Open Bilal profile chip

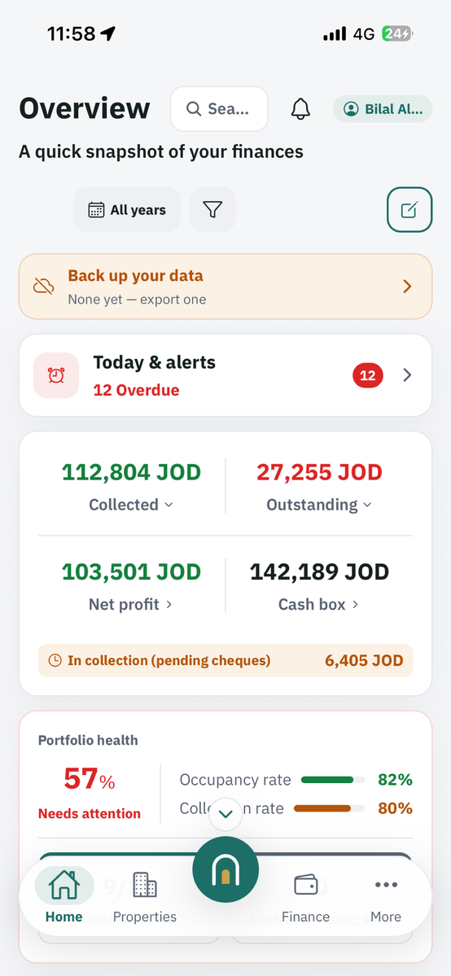click(383, 109)
